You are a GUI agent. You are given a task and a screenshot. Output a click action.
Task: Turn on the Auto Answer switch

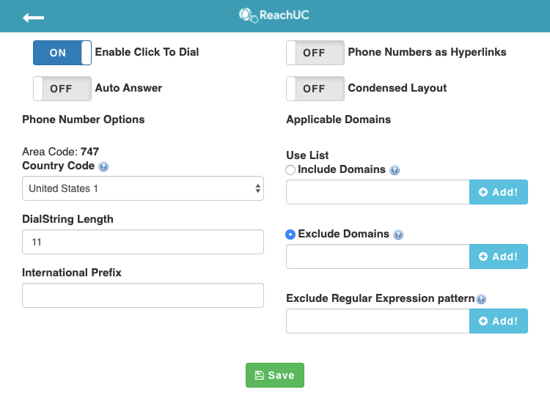62,89
